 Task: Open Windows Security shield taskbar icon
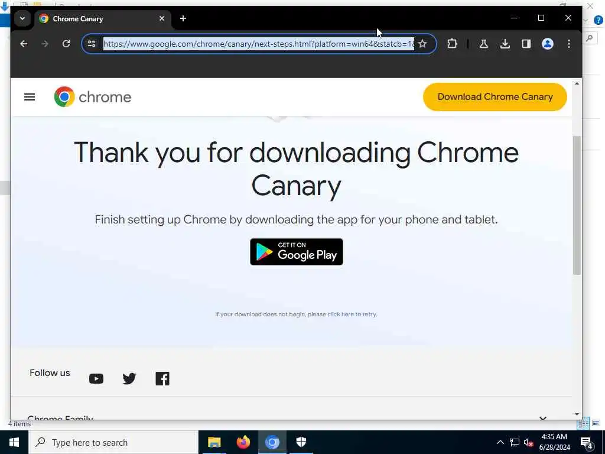pos(301,442)
